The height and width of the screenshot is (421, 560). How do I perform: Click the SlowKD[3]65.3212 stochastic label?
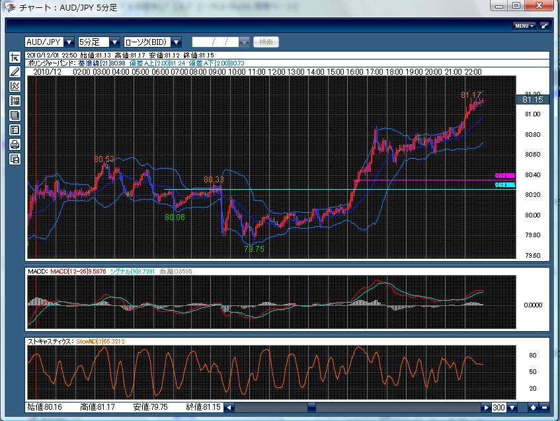(x=100, y=342)
